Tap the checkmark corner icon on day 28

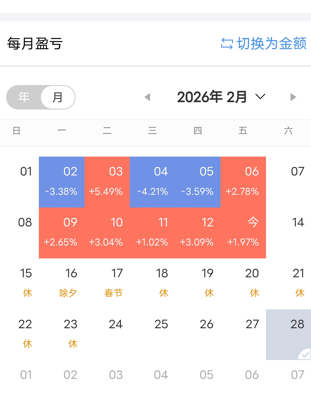point(305,354)
